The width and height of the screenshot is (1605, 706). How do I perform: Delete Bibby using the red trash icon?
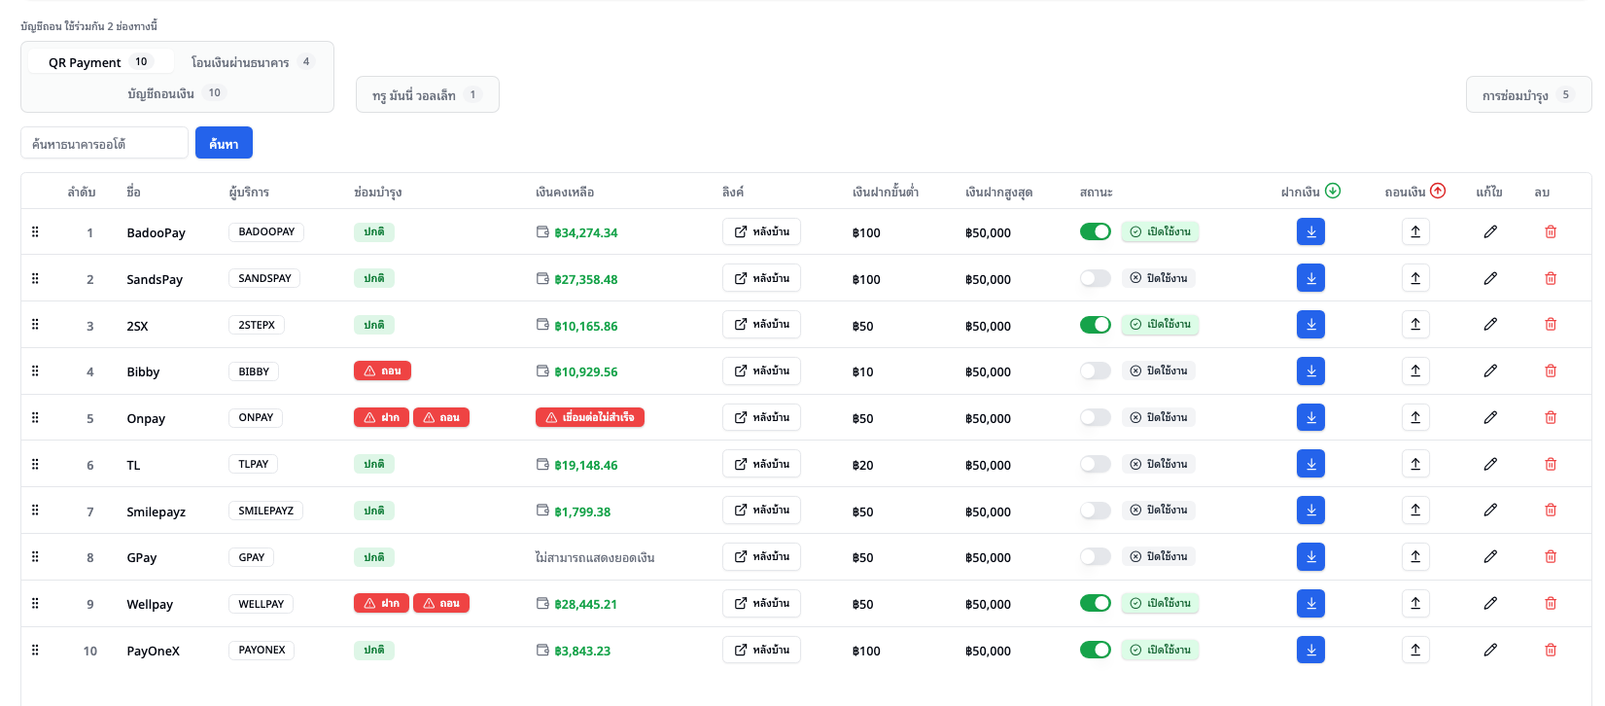[x=1550, y=371]
